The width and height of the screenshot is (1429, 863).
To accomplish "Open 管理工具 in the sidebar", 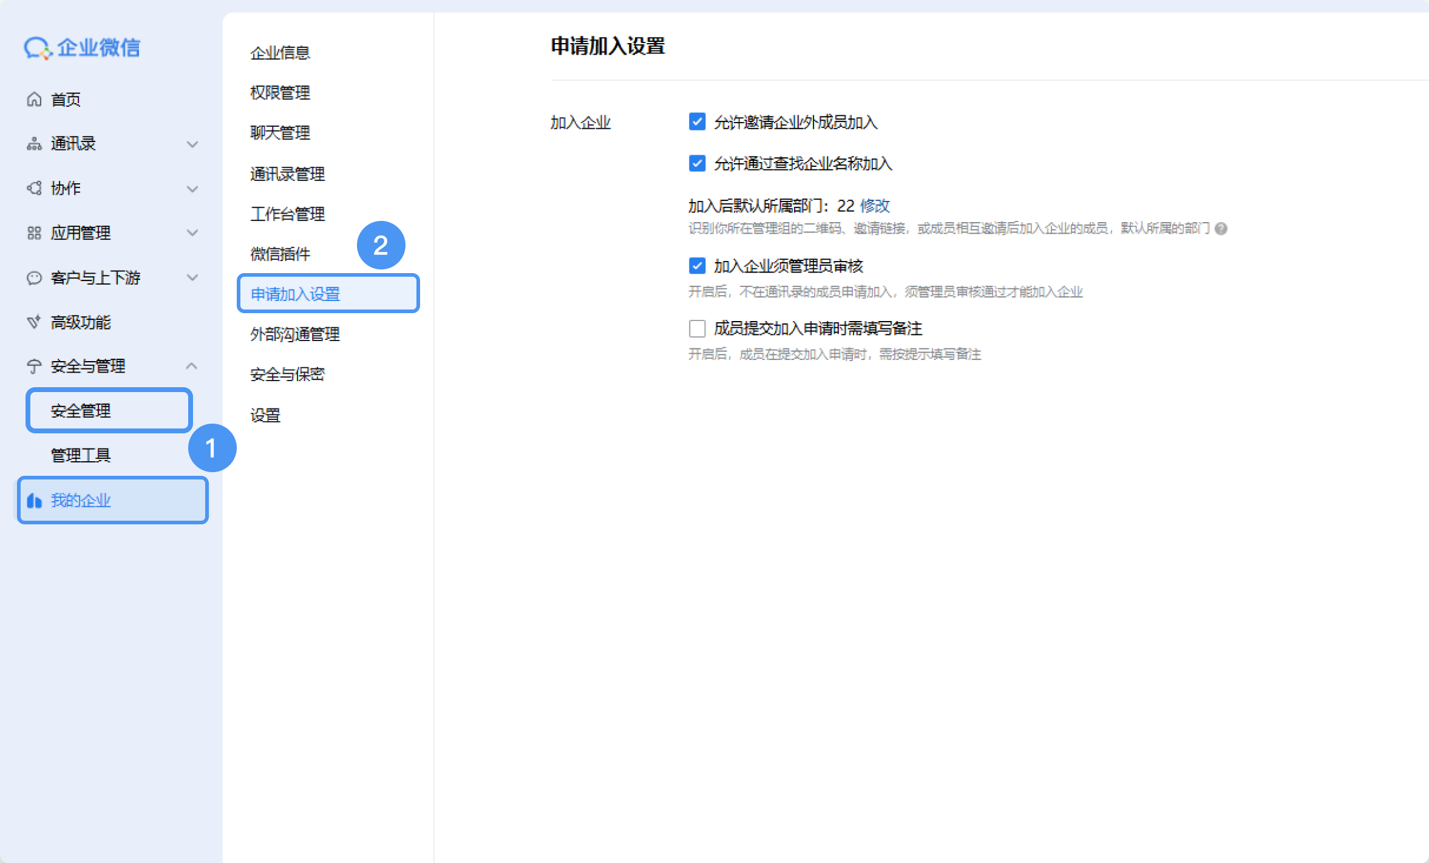I will click(x=81, y=455).
